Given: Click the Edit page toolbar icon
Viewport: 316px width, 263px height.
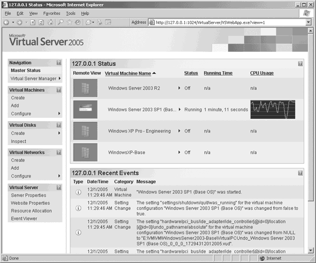Looking at the screenshot, I should click(108, 22).
